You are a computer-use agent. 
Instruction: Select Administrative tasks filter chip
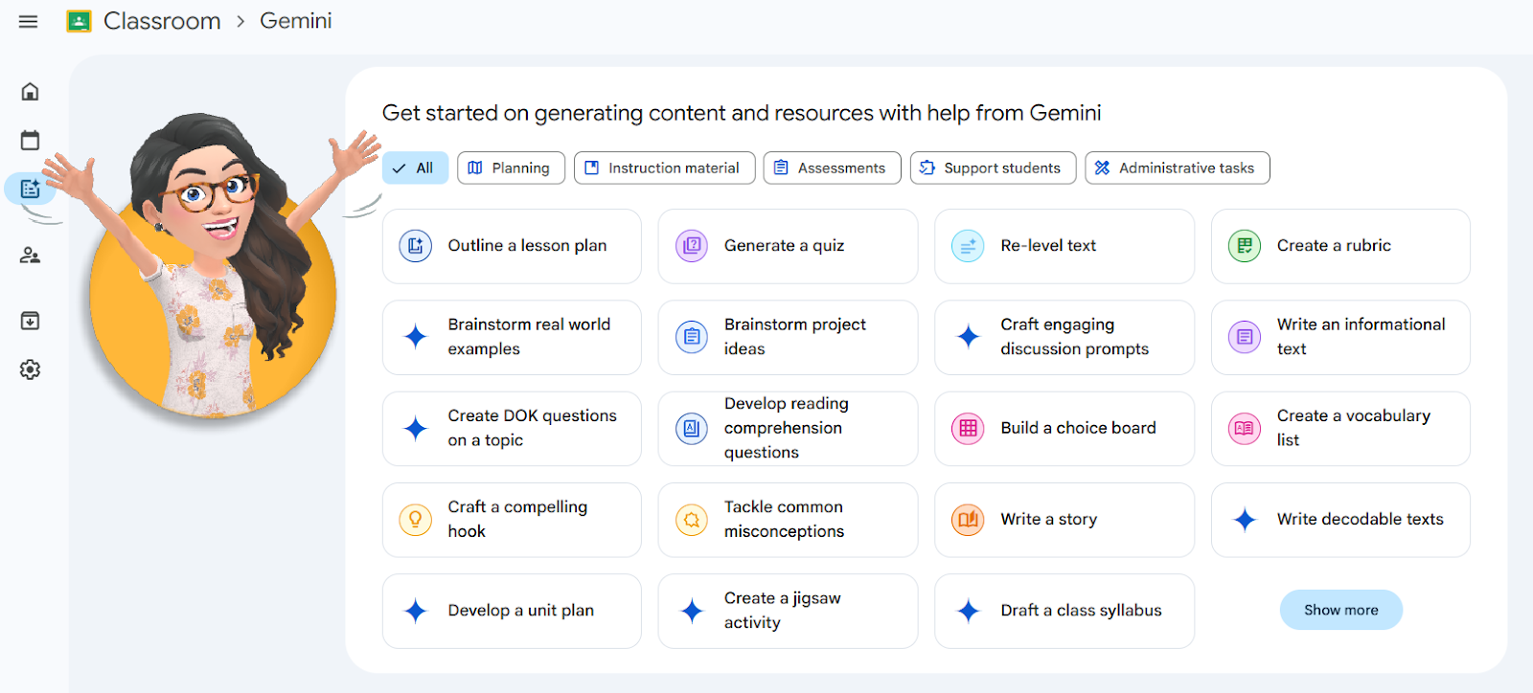point(1176,168)
